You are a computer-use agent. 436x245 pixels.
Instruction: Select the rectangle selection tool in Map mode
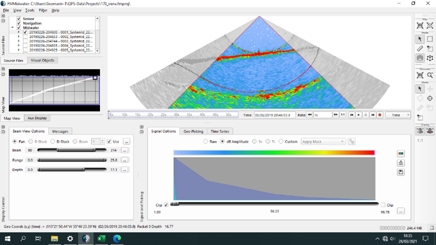coord(430,39)
